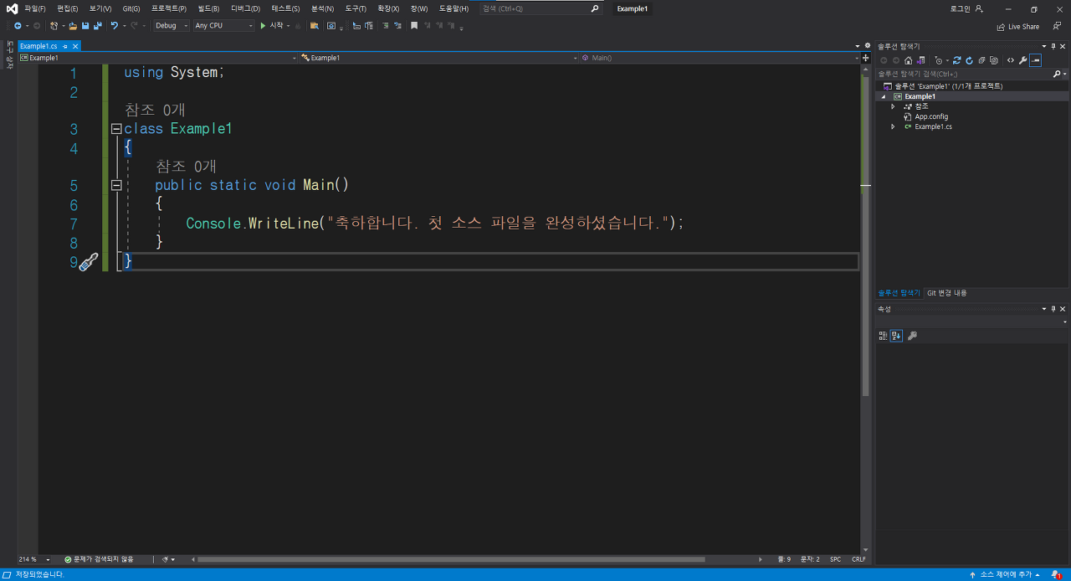
Task: Open the 디버그(D) menu
Action: (x=245, y=8)
